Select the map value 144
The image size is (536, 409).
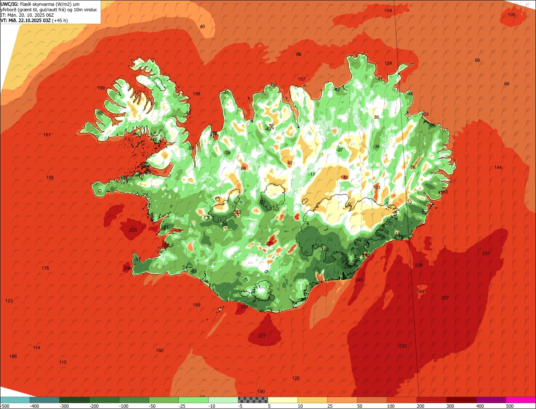(x=498, y=167)
